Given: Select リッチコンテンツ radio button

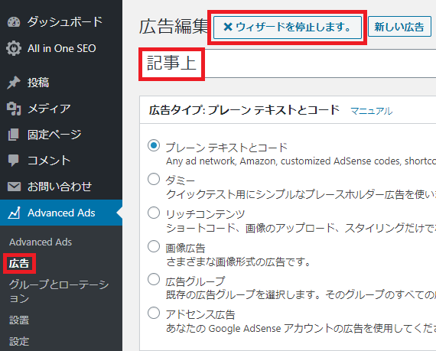Looking at the screenshot, I should click(x=154, y=213).
